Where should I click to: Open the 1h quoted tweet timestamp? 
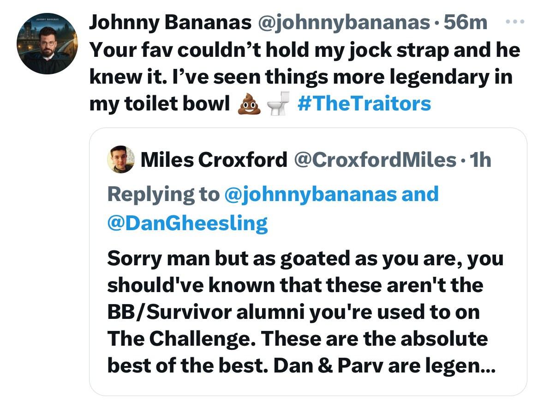point(480,160)
